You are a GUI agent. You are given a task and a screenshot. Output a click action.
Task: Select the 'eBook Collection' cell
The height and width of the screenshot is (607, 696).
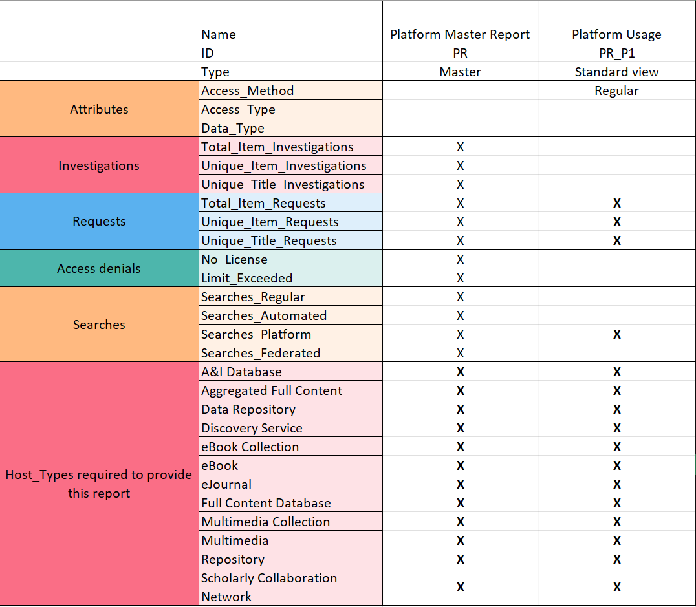[x=290, y=447]
